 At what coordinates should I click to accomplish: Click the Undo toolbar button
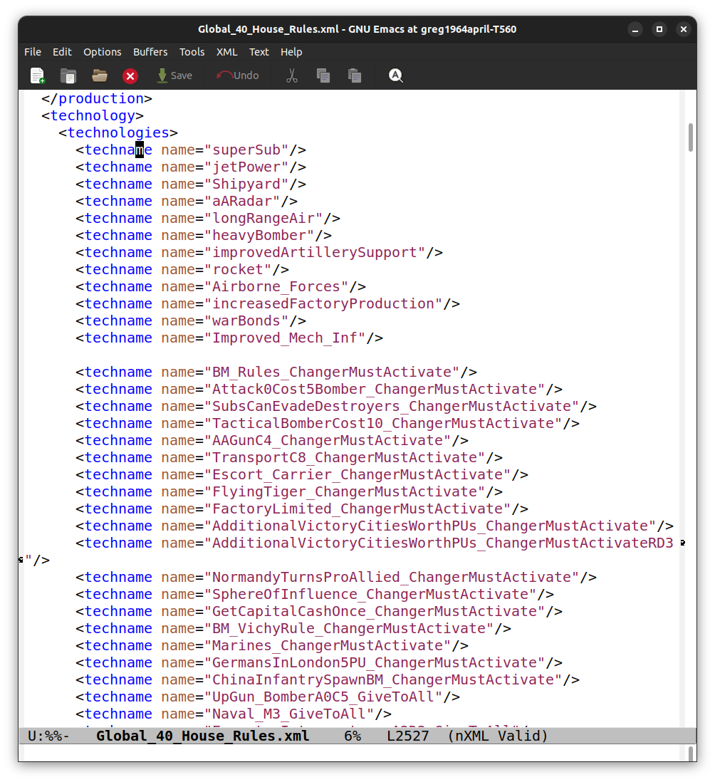238,75
